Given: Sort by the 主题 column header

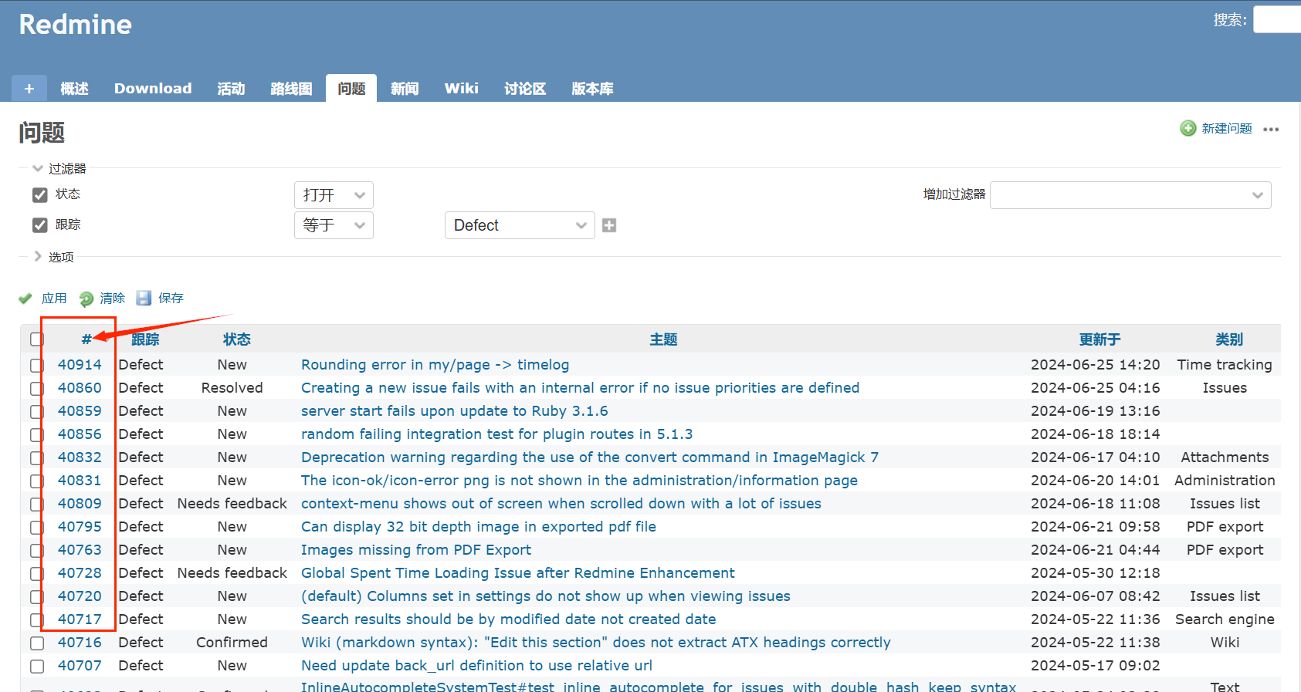Looking at the screenshot, I should pyautogui.click(x=663, y=339).
